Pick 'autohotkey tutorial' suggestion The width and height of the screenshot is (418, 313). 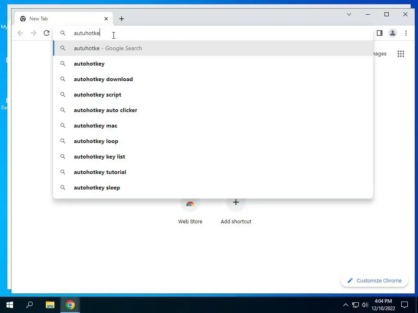click(x=213, y=172)
